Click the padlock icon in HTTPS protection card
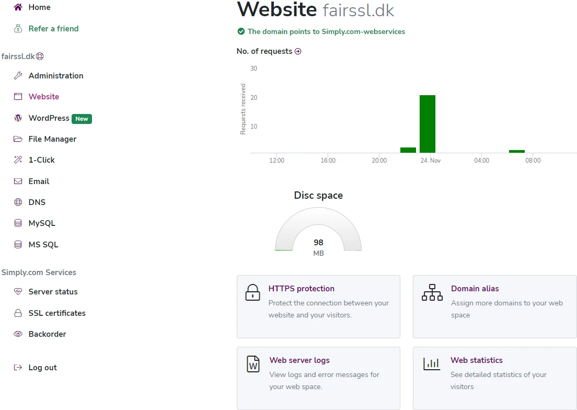 tap(252, 292)
